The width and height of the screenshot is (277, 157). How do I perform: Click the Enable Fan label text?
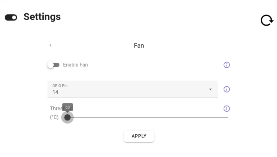(x=75, y=65)
